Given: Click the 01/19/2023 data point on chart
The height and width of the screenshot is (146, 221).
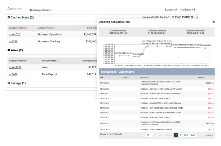Looking at the screenshot, I should tap(148, 46).
